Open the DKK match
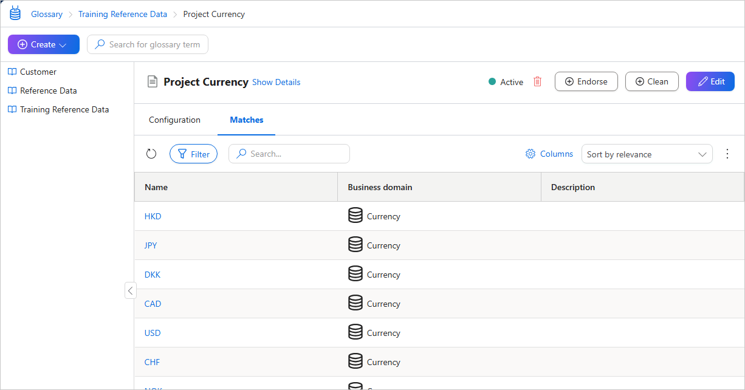The image size is (745, 390). [x=153, y=275]
